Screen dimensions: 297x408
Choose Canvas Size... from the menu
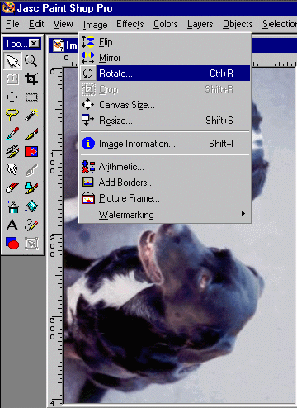pos(165,105)
